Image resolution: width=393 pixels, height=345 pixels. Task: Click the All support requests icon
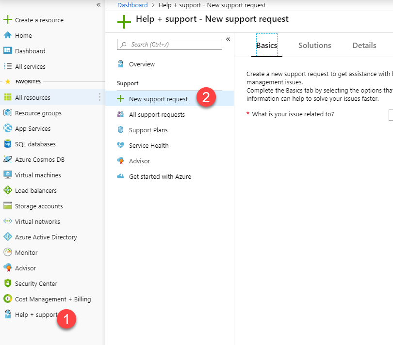tap(120, 114)
